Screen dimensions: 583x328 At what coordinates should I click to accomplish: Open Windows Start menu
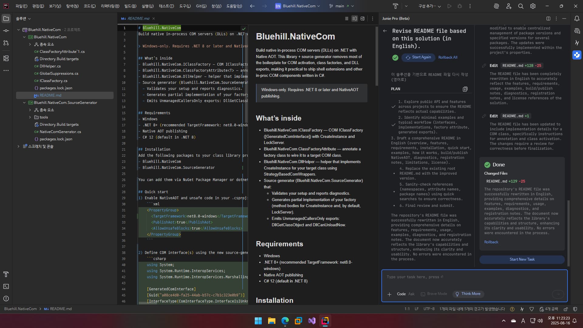(258, 321)
